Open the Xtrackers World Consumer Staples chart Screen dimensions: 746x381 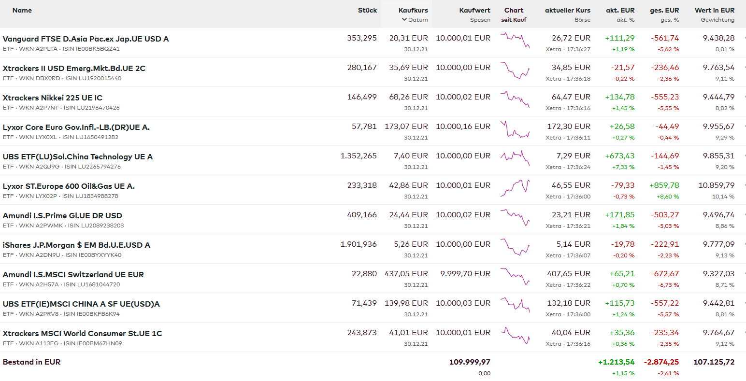pos(515,335)
